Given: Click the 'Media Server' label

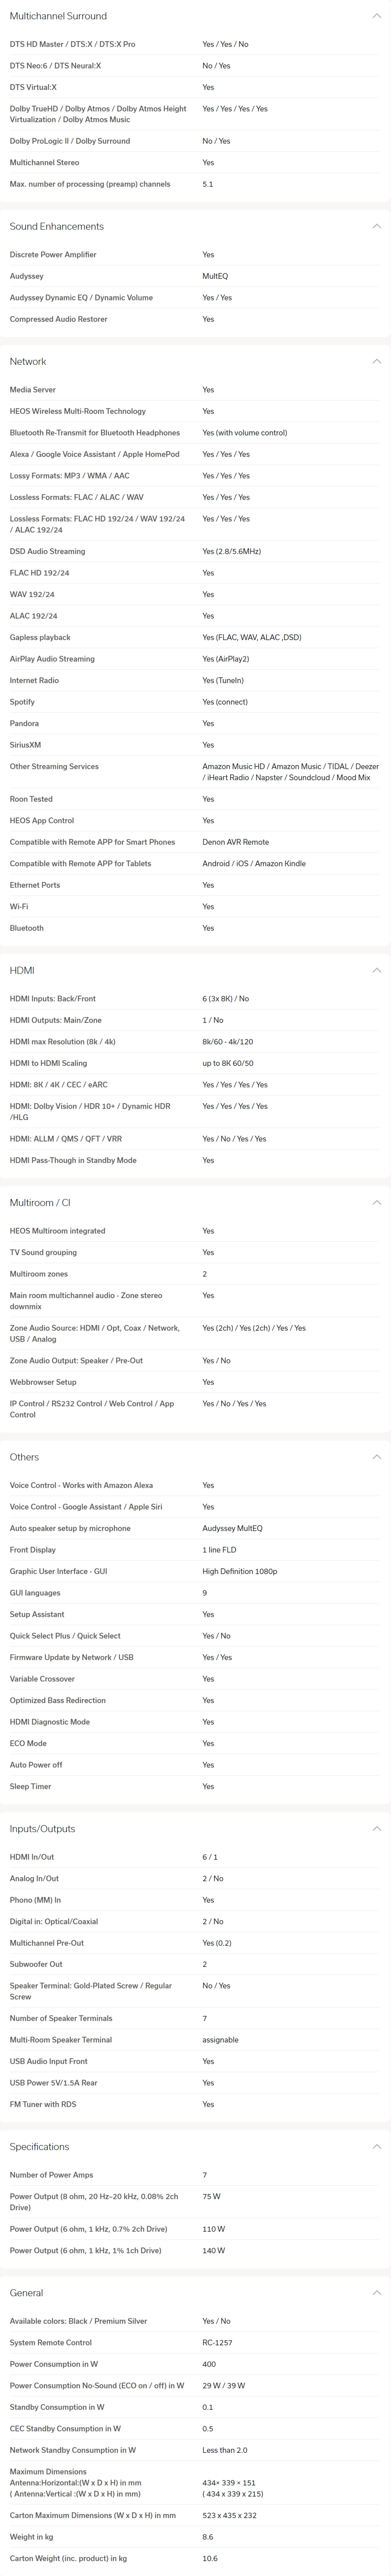Looking at the screenshot, I should (33, 390).
